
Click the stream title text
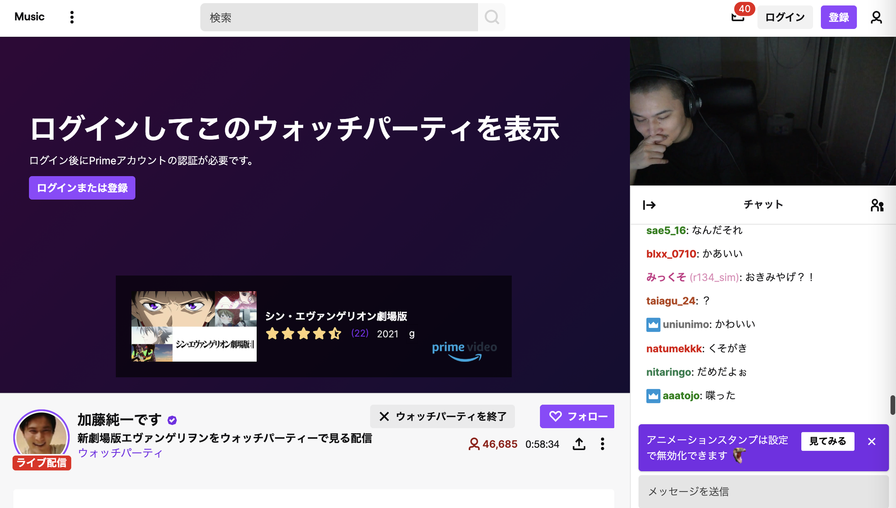pyautogui.click(x=224, y=438)
